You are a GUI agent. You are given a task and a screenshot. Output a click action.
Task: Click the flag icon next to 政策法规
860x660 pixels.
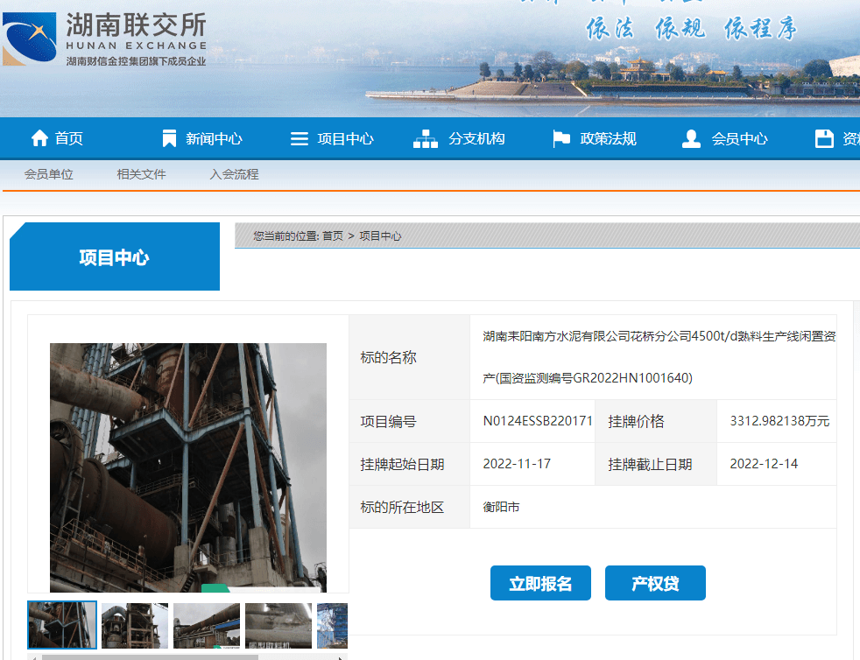[x=561, y=138]
